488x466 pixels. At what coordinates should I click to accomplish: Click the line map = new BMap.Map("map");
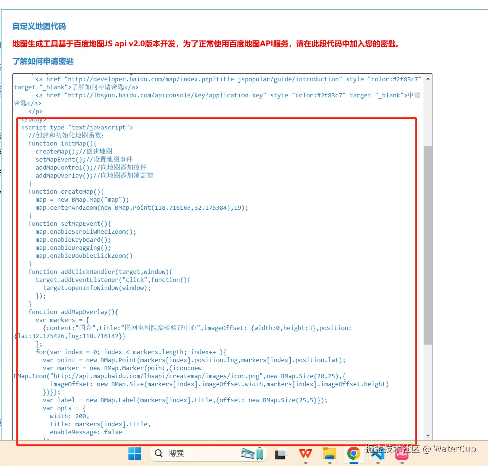pyautogui.click(x=82, y=199)
